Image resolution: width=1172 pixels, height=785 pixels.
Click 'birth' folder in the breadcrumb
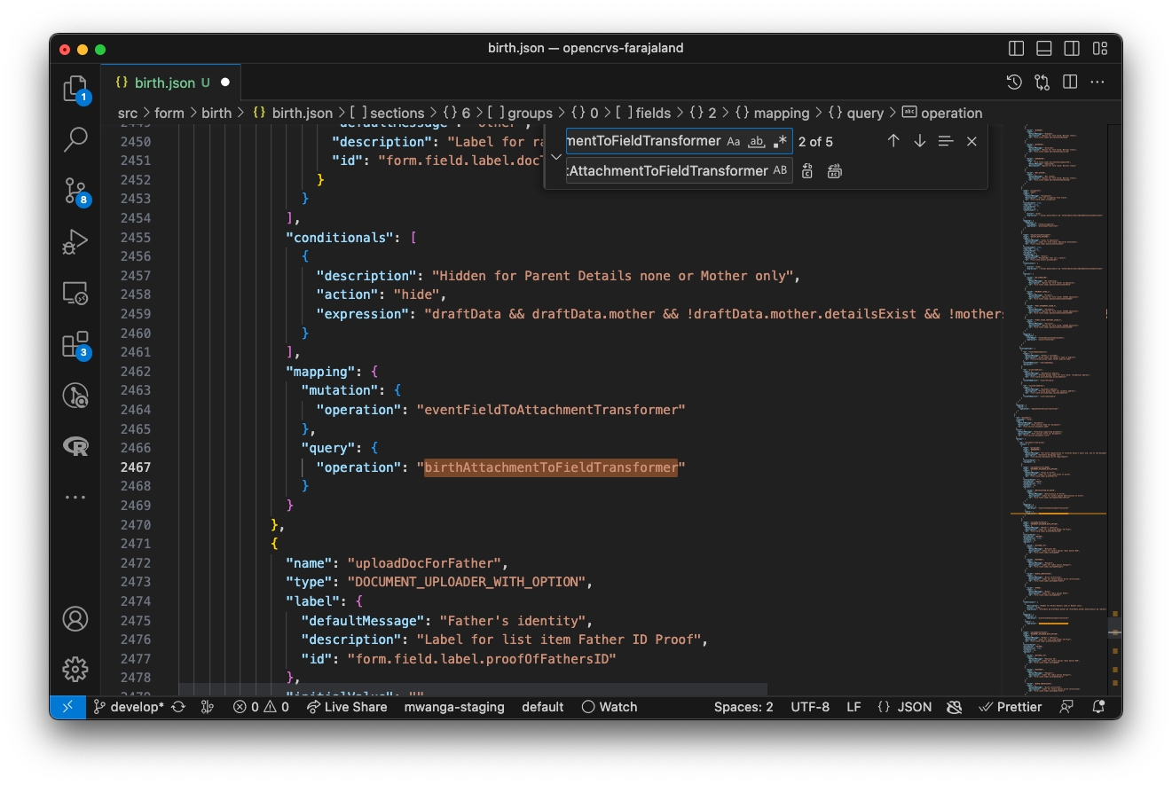pos(216,113)
